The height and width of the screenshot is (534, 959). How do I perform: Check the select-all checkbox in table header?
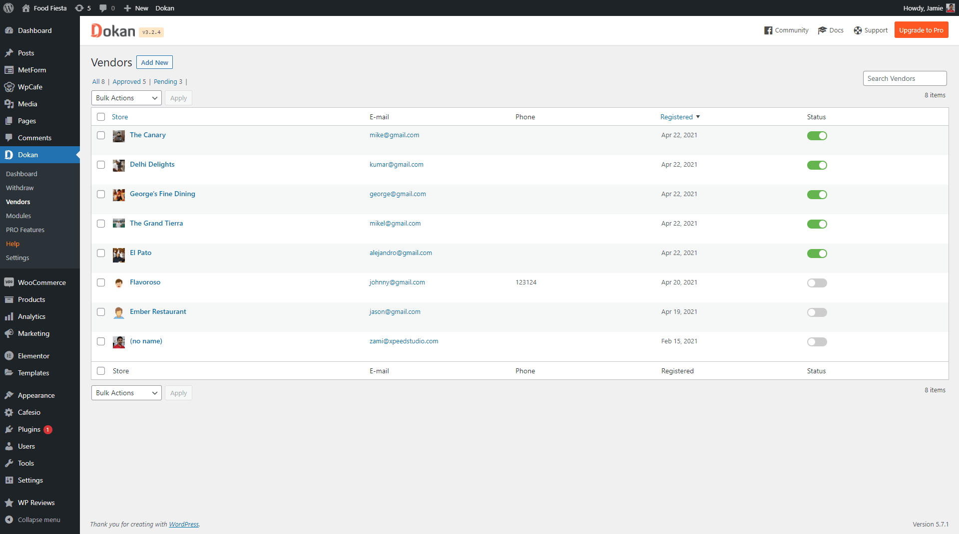click(x=101, y=117)
